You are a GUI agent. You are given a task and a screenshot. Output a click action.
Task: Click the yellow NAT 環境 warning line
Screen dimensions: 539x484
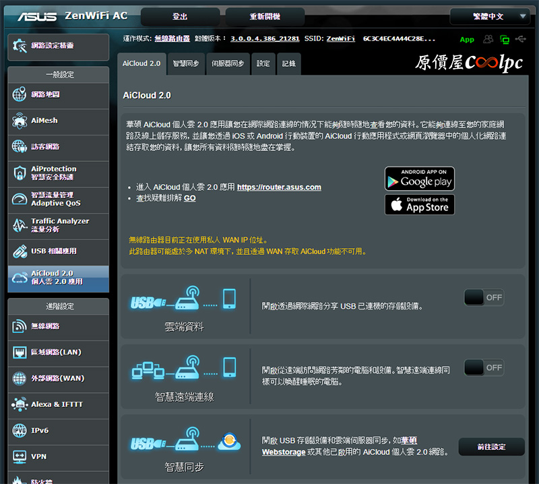[x=248, y=252]
